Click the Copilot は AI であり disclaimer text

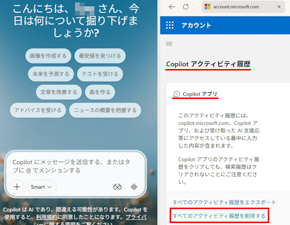[75, 216]
